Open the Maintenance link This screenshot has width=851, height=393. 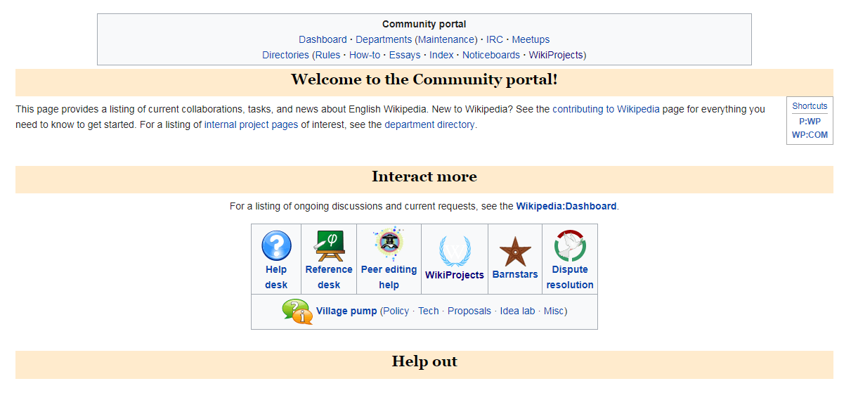point(446,39)
